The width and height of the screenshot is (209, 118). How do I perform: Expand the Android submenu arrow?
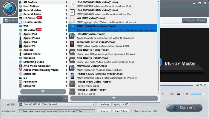coord(67,50)
